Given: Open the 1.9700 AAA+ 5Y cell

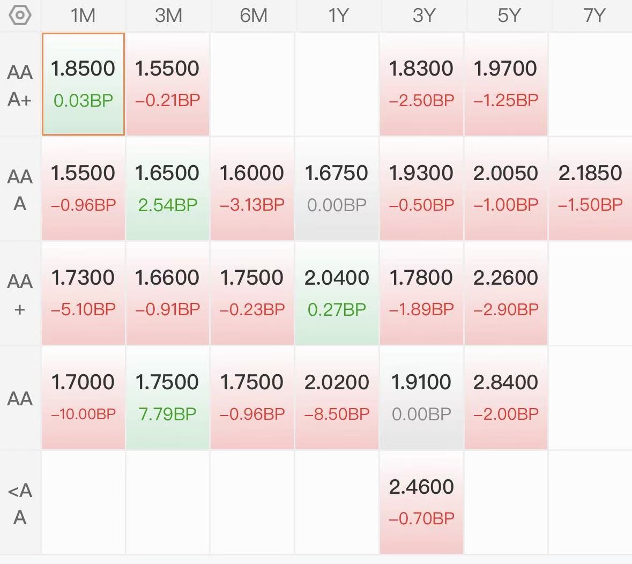Looking at the screenshot, I should pos(505,84).
